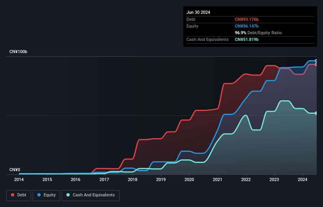
Task: Click the red Debt legend dot
Action: pyautogui.click(x=13, y=195)
